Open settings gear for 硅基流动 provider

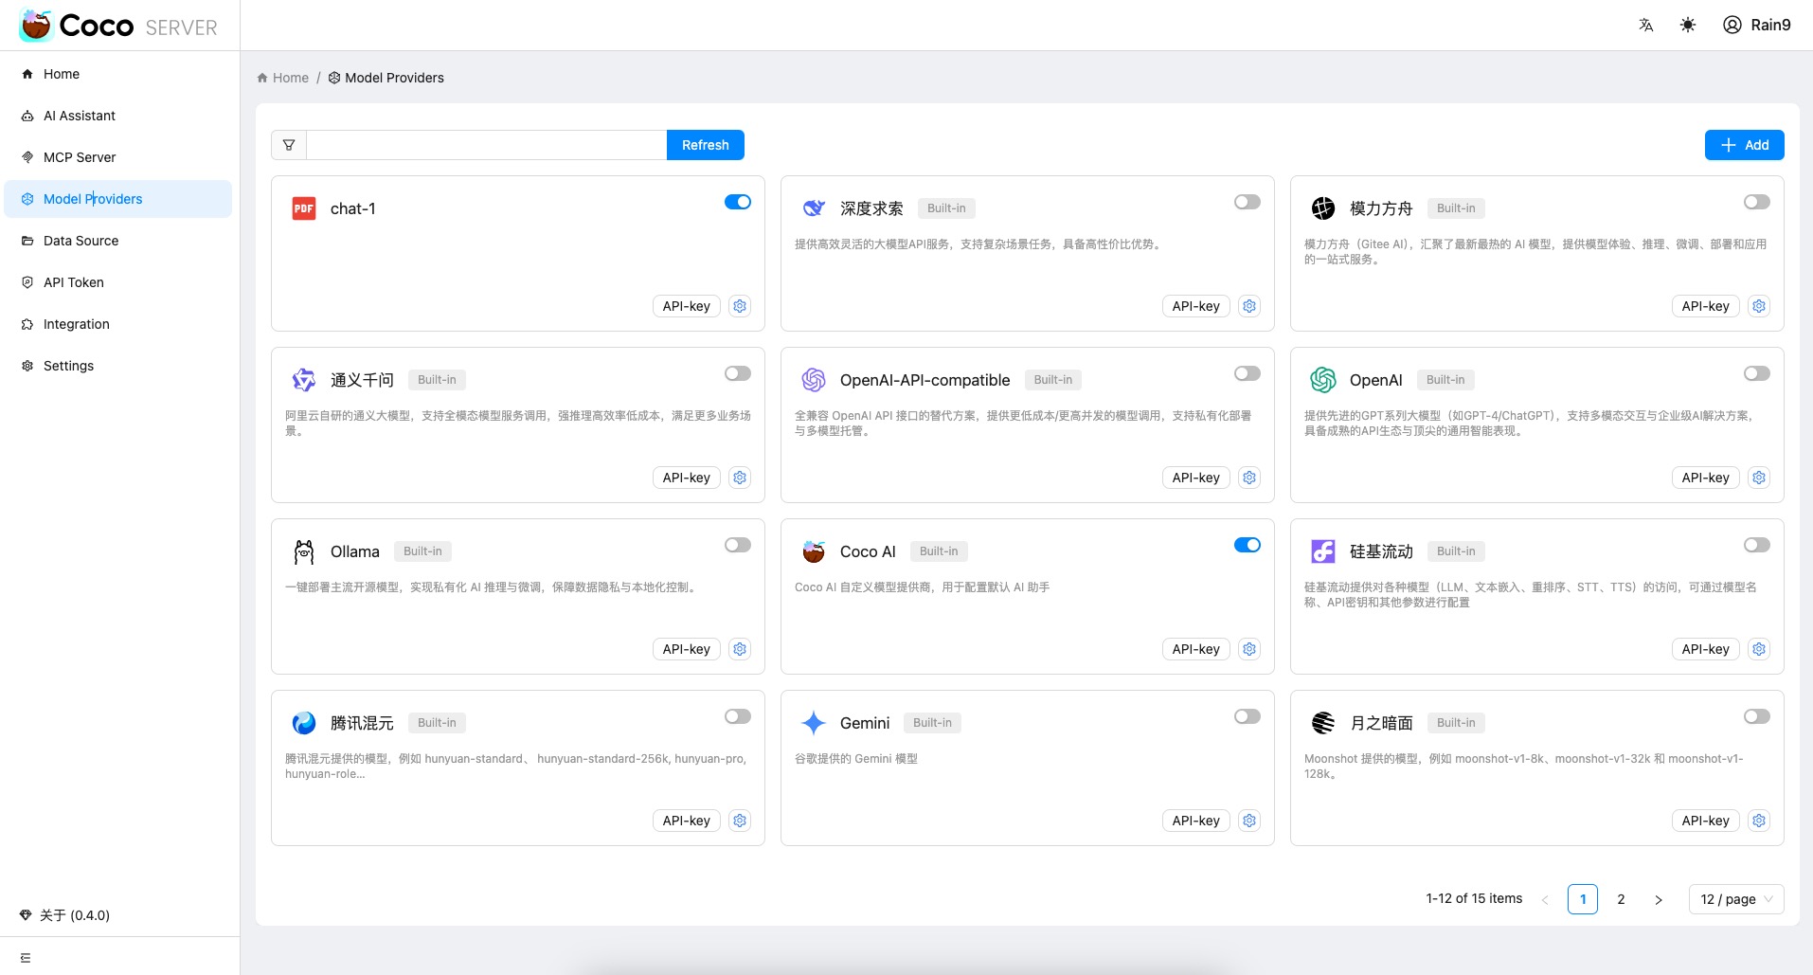1759,649
